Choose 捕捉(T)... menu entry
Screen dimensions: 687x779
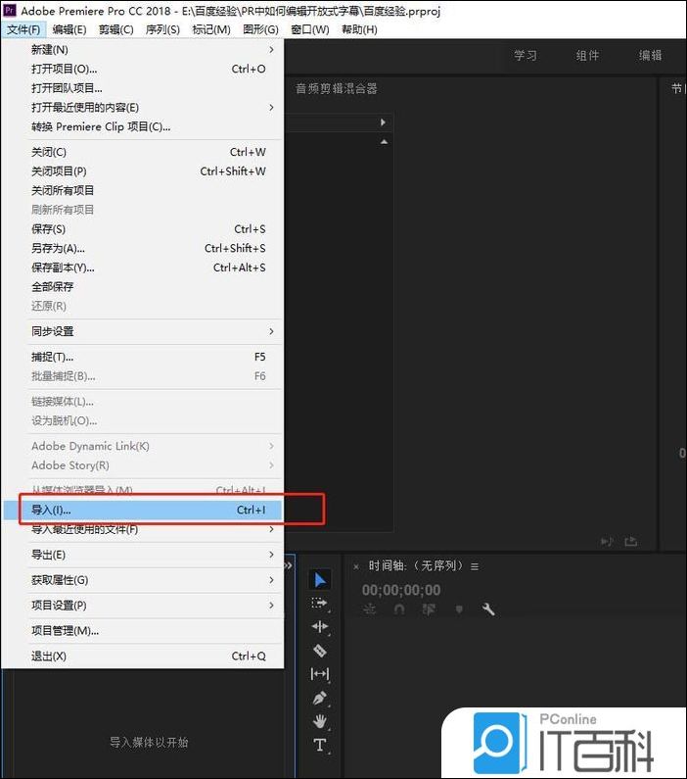pos(142,357)
